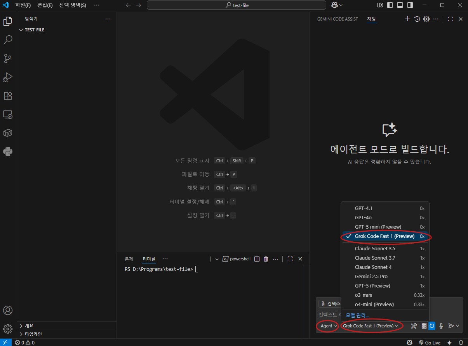The height and width of the screenshot is (346, 468).
Task: Open the Accounts icon in the activity bar
Action: coord(8,310)
